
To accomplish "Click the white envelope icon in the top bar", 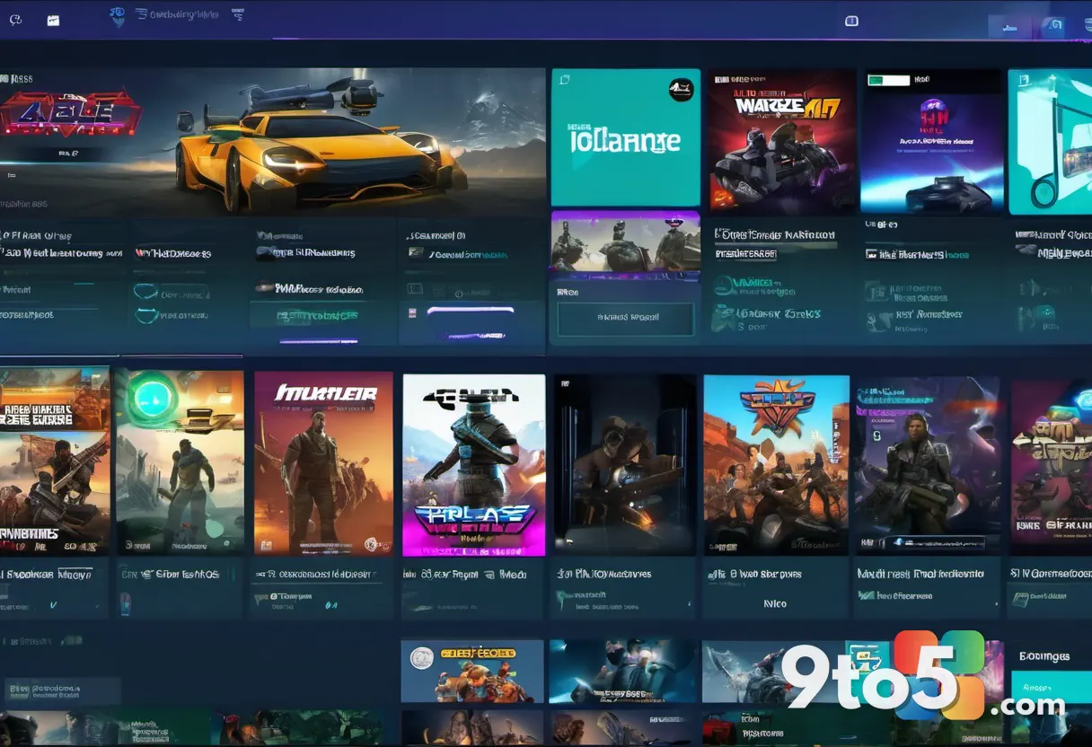I will click(x=53, y=20).
